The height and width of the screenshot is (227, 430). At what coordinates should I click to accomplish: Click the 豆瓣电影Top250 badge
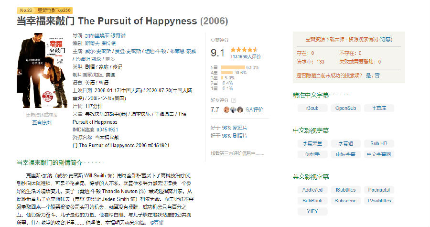click(54, 11)
